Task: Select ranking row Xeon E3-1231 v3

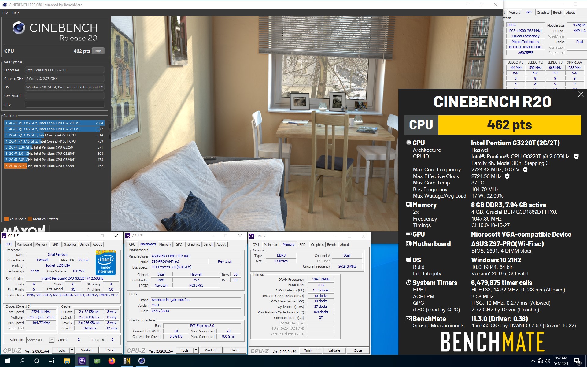Action: [x=54, y=129]
